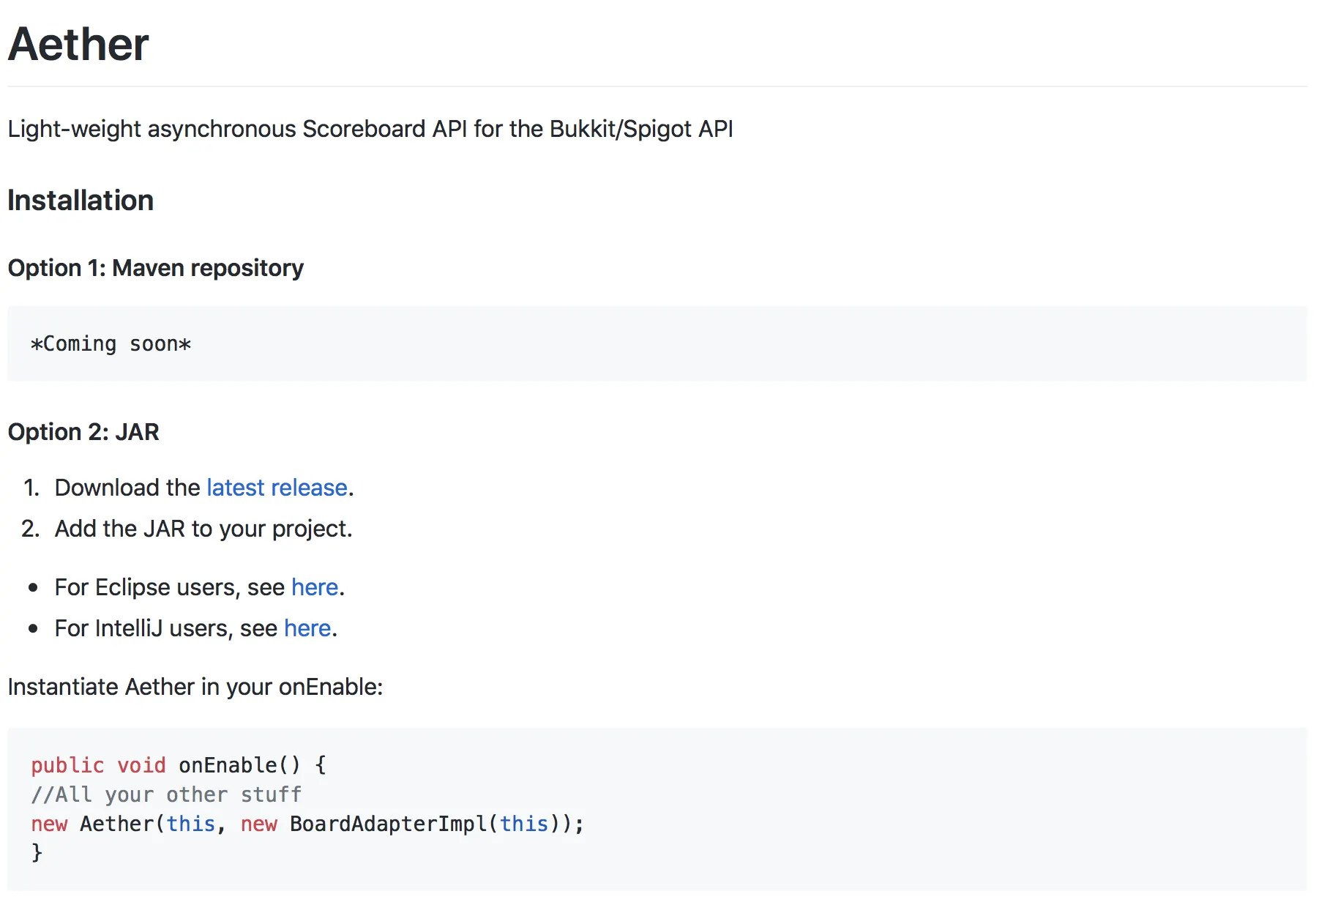Viewport: 1338px width, 905px height.
Task: Click 'For Eclipse users, see' text
Action: pos(170,587)
